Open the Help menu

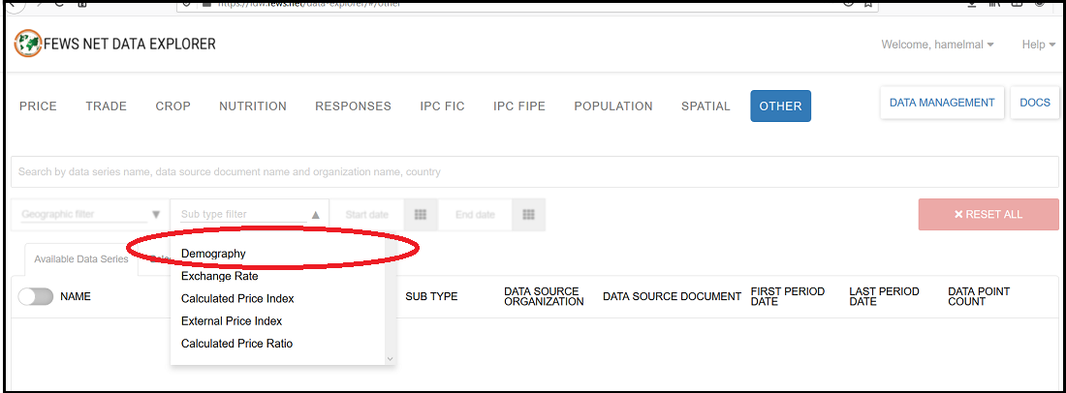[1038, 45]
